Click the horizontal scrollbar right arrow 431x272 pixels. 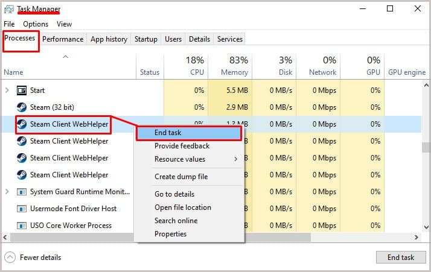click(417, 237)
